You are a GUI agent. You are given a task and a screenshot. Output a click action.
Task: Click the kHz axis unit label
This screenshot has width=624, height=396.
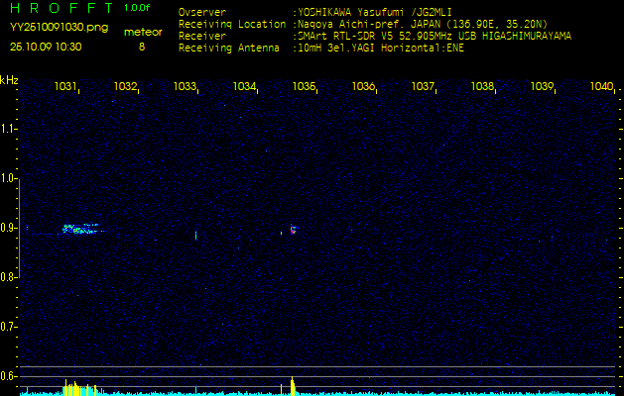pyautogui.click(x=10, y=80)
